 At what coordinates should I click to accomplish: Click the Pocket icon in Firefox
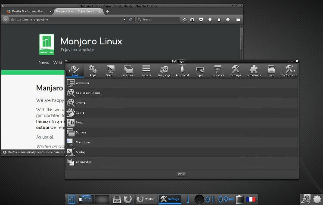pyautogui.click(x=201, y=19)
